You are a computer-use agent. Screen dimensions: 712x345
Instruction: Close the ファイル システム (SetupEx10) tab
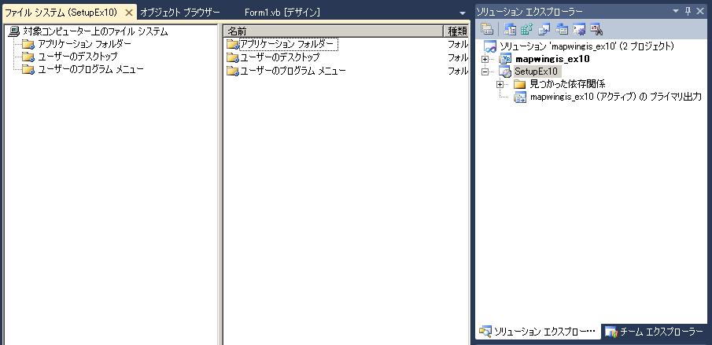(x=129, y=13)
